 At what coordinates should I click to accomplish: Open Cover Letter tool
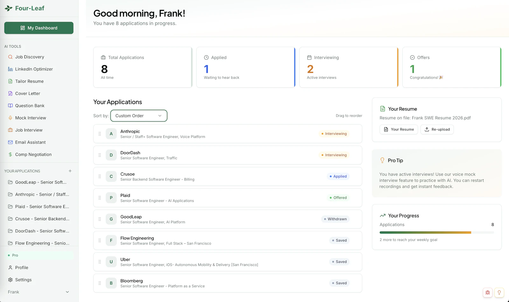coord(39,94)
